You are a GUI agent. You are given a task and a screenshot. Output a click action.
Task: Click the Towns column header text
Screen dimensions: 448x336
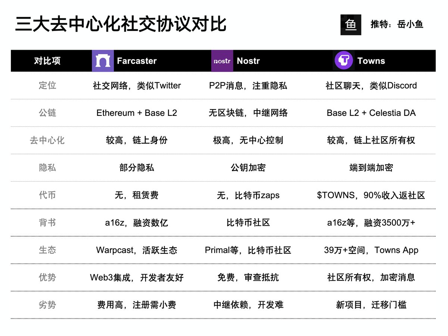[x=371, y=61]
